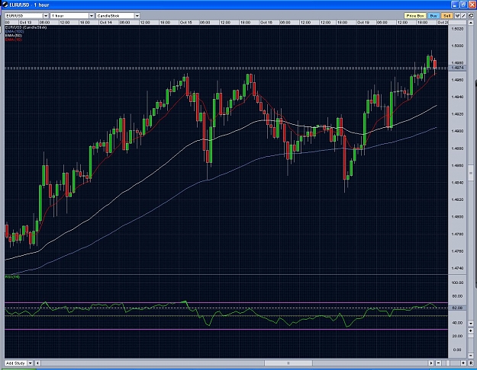
Task: Click the Add Study button
Action: click(16, 363)
